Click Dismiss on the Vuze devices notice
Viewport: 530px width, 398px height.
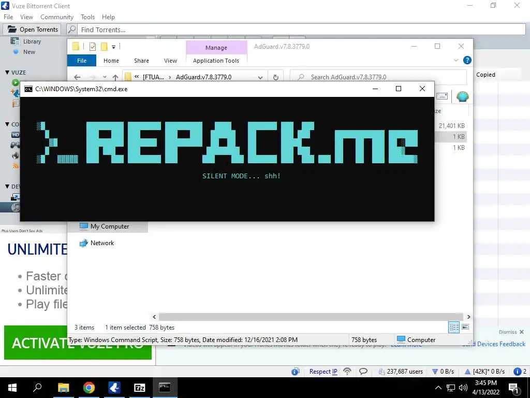(511, 332)
